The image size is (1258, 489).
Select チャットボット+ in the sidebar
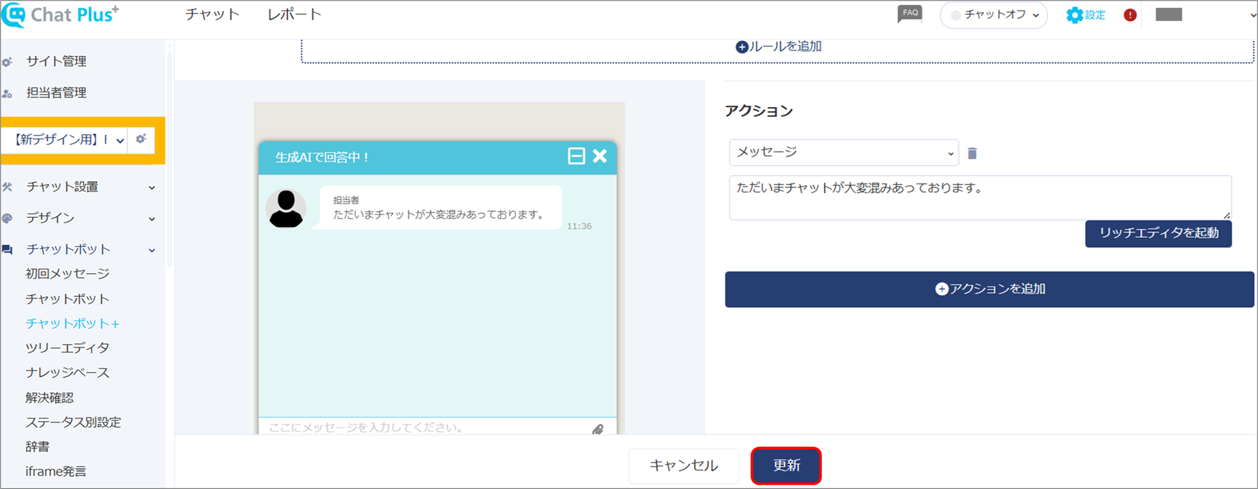tap(73, 323)
